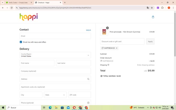Click the Apply discount button
Screen dimensions: 176x110
coord(150,42)
